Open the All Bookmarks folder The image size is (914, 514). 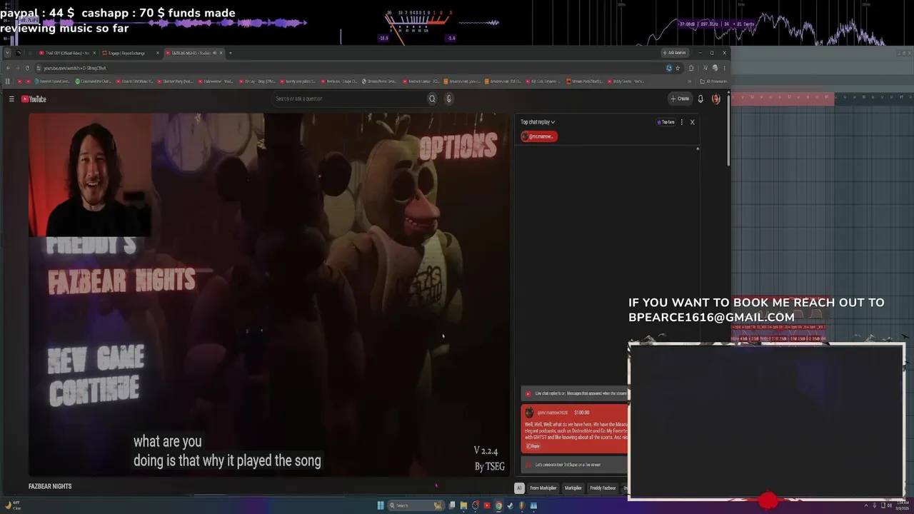click(x=713, y=81)
